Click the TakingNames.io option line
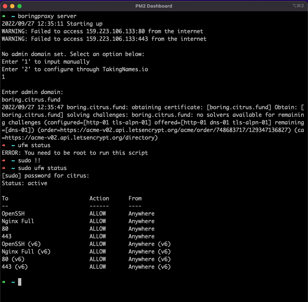This screenshot has height=302, width=308. (75, 69)
